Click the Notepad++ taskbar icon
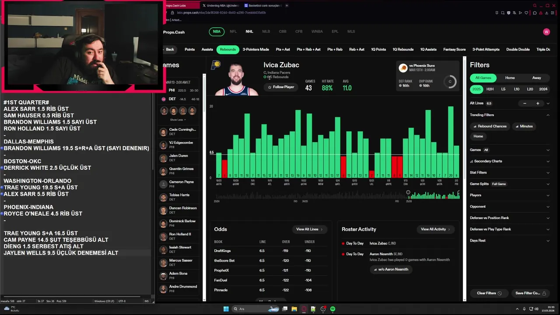 point(313,309)
